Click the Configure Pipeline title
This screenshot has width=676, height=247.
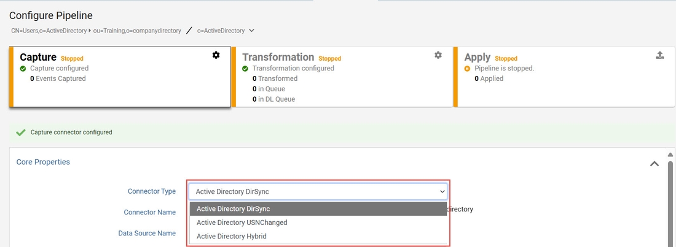[x=51, y=15]
